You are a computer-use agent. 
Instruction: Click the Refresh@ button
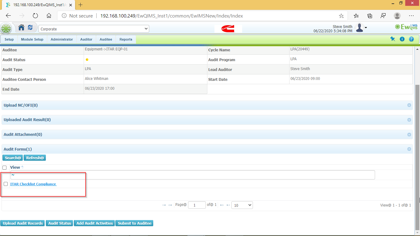tap(35, 158)
